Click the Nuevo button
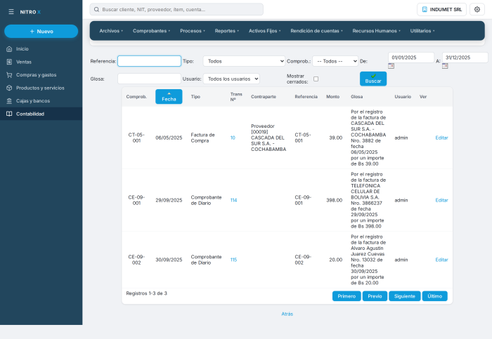This screenshot has width=492, height=339. pyautogui.click(x=41, y=32)
